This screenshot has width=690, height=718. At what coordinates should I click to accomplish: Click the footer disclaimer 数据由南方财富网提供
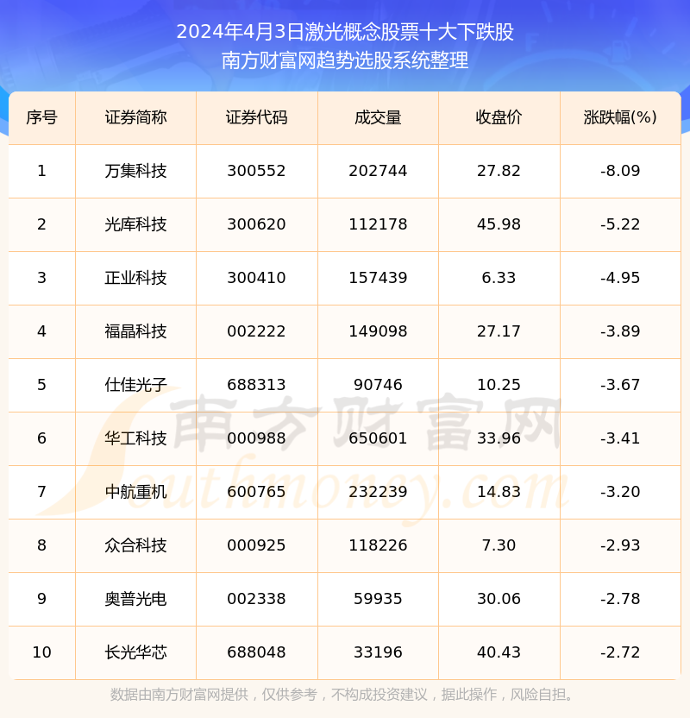pyautogui.click(x=179, y=695)
